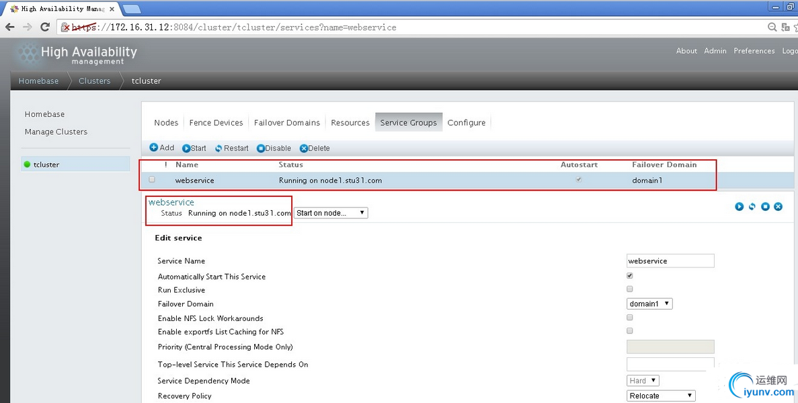Open the Start on node dropdown

pos(331,213)
